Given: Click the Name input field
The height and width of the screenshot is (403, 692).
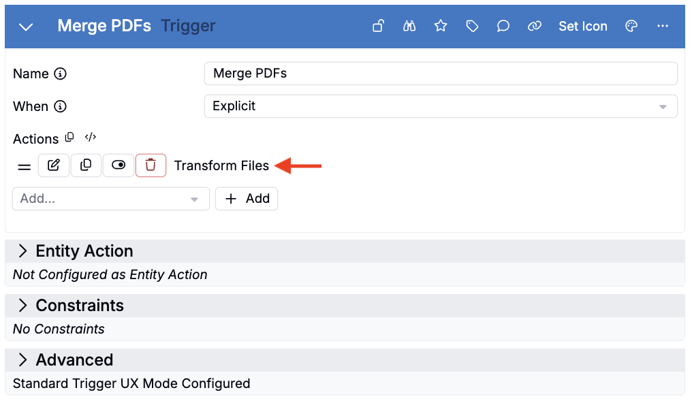Looking at the screenshot, I should point(441,74).
